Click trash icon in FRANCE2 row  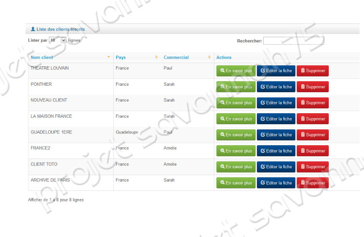tap(303, 151)
